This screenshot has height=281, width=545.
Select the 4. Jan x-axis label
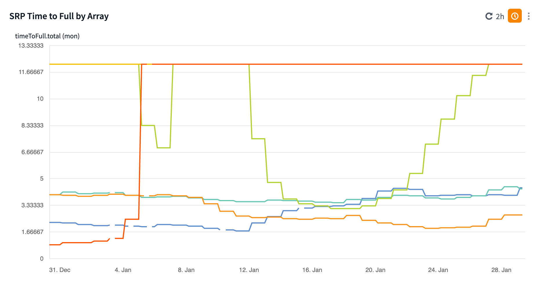[123, 270]
